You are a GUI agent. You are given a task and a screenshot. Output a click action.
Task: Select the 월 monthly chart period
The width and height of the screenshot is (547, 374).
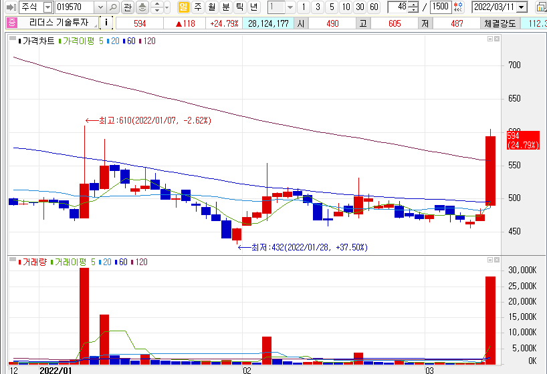(212, 7)
